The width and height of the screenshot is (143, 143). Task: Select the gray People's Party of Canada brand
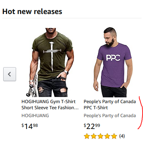coord(110,116)
